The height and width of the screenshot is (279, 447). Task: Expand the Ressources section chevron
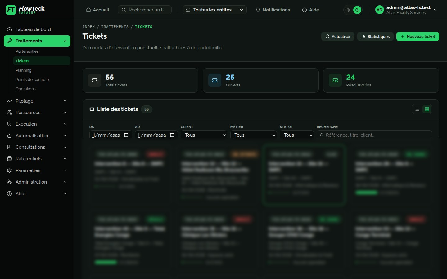click(x=65, y=113)
